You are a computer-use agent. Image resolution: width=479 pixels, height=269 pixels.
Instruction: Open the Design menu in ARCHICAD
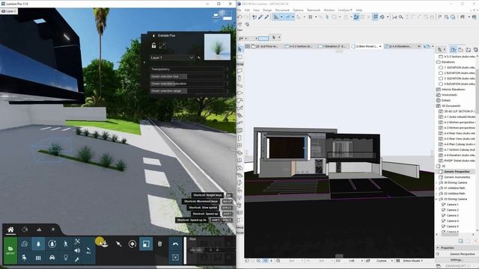coord(267,10)
